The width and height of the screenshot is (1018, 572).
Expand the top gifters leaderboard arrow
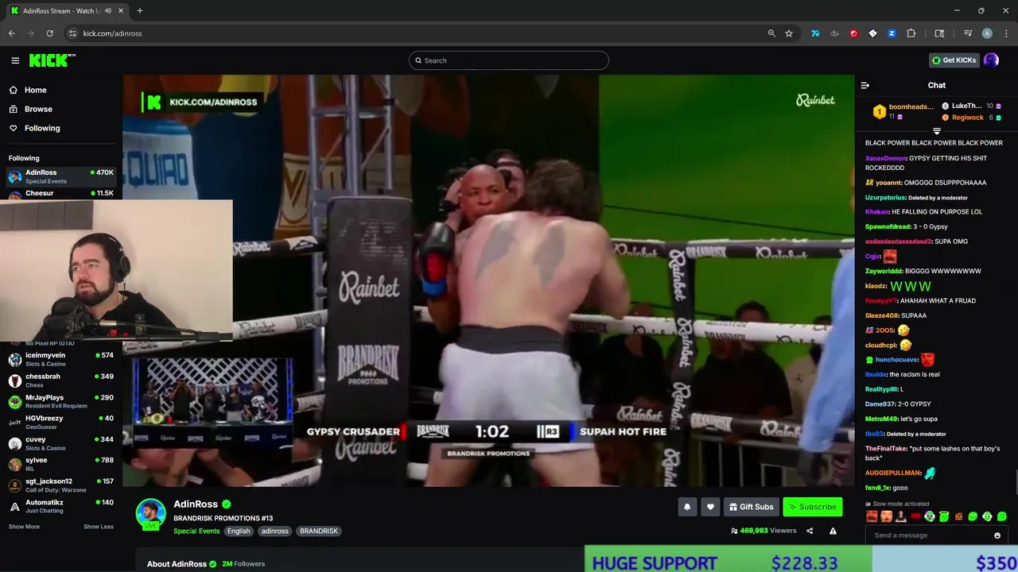[x=937, y=131]
